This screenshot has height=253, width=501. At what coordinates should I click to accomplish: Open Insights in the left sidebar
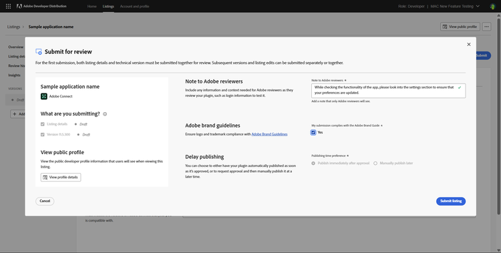point(15,75)
